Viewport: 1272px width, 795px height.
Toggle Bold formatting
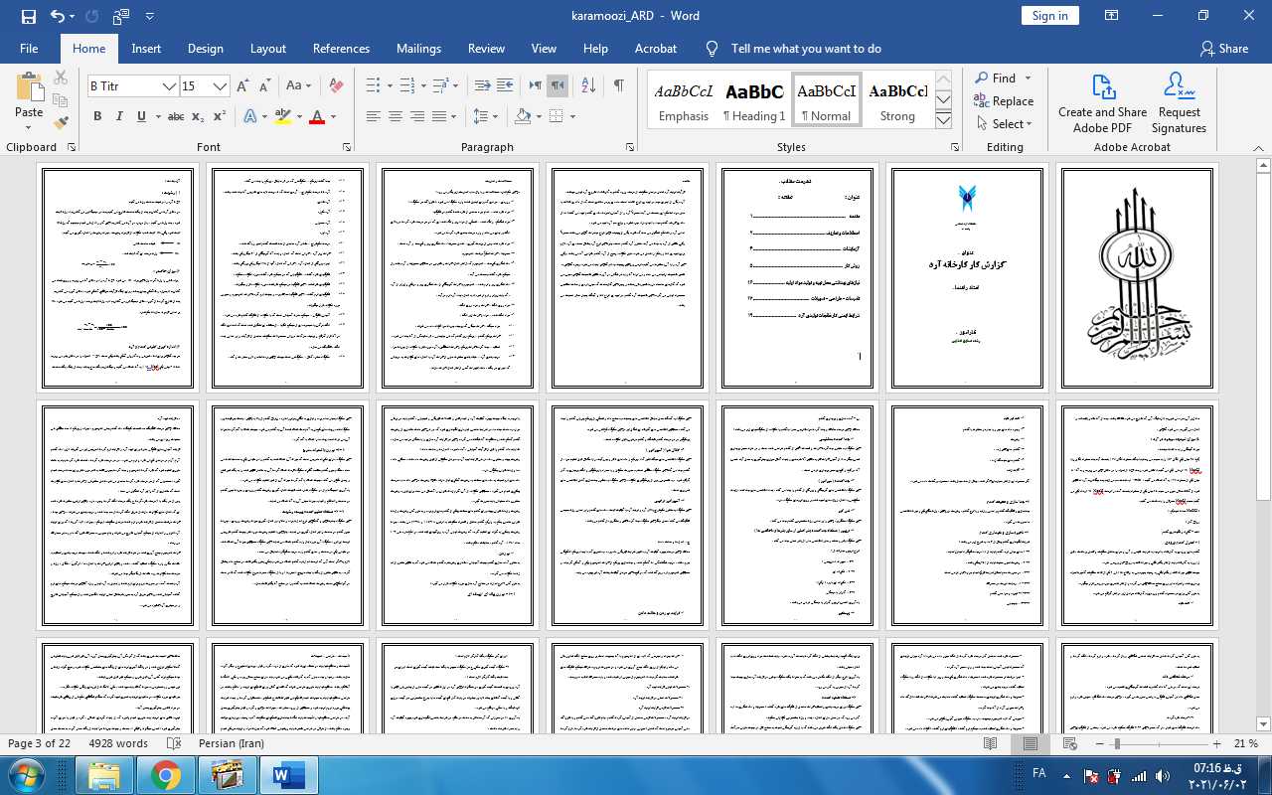(97, 117)
